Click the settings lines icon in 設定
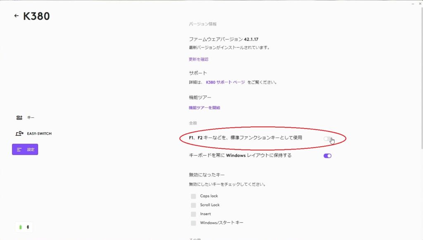 (19, 150)
